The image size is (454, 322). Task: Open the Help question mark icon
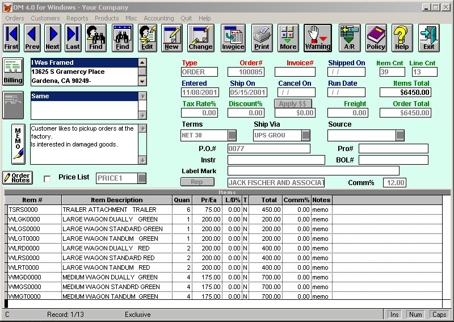402,38
